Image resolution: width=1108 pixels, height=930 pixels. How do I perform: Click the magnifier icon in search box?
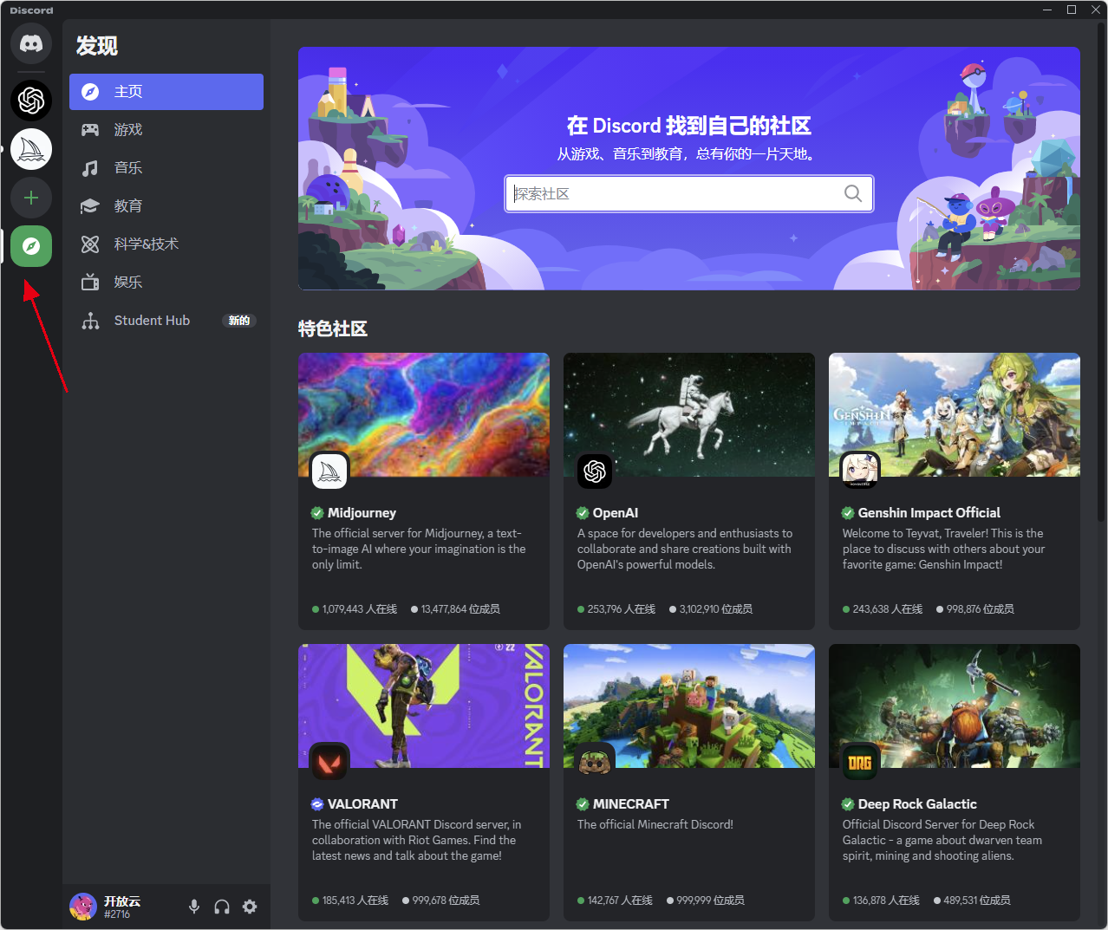pos(853,193)
